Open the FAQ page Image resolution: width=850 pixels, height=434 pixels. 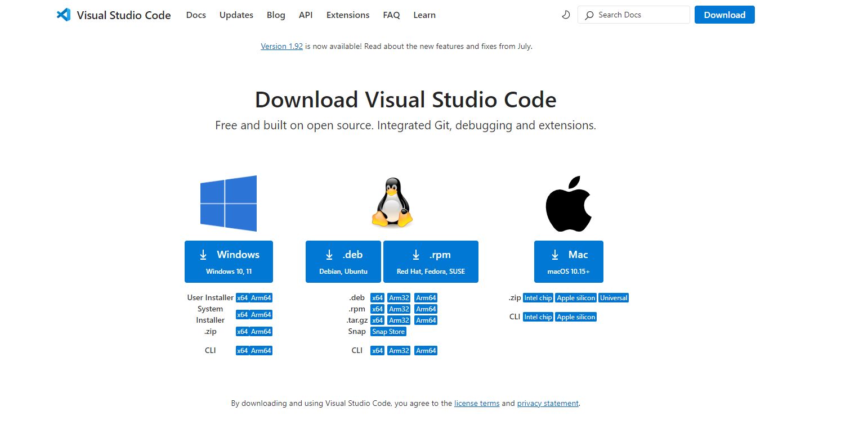[391, 15]
